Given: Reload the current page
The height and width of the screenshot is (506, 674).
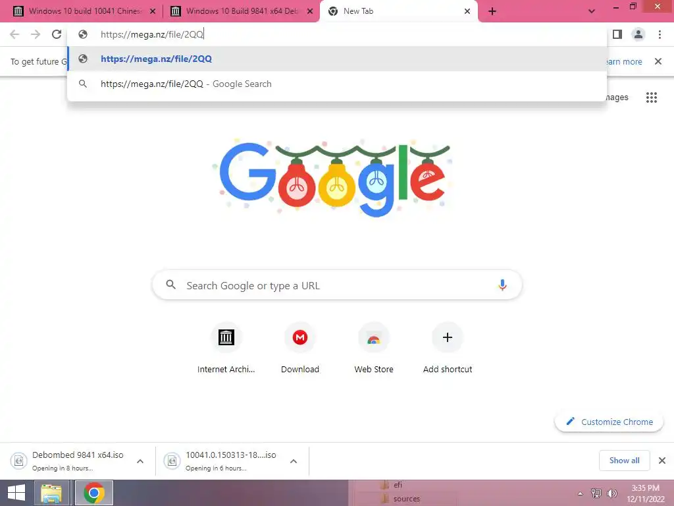Looking at the screenshot, I should pyautogui.click(x=57, y=34).
